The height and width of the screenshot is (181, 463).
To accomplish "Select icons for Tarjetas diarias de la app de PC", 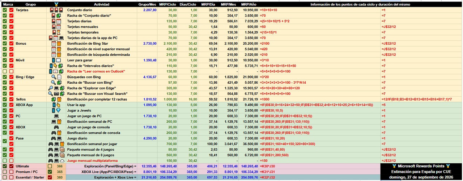I will [x=56, y=38].
